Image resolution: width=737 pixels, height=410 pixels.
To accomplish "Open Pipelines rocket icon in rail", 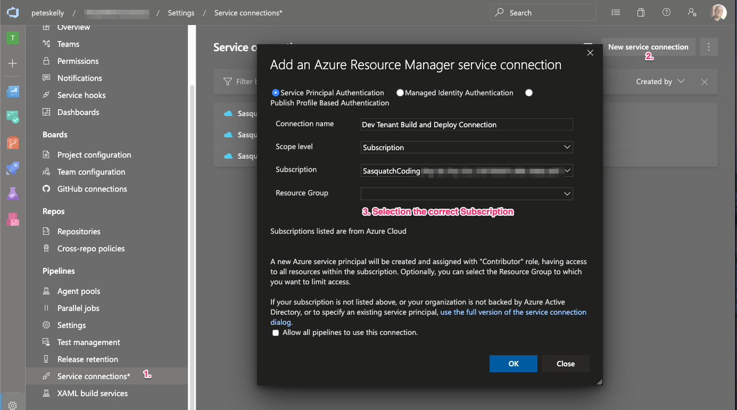I will pos(13,168).
